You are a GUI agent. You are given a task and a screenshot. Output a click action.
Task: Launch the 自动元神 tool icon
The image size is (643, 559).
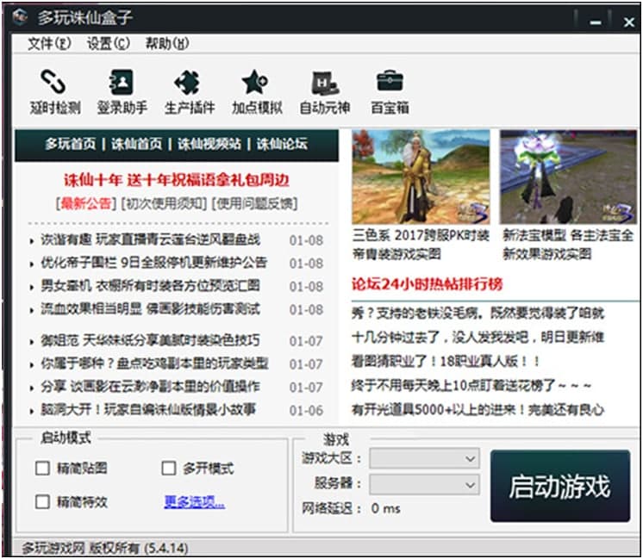tap(324, 83)
